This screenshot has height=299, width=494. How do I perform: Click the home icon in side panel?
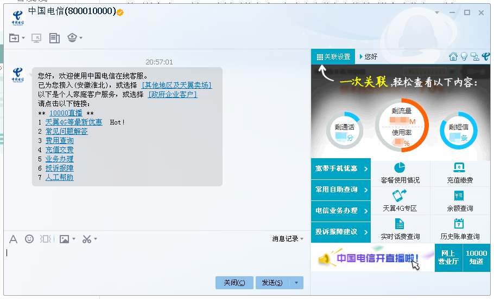(453, 56)
